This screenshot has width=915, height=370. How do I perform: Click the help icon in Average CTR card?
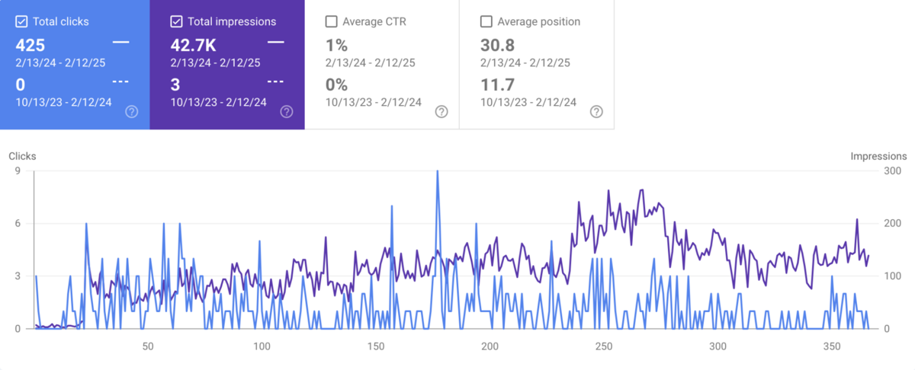click(x=441, y=112)
